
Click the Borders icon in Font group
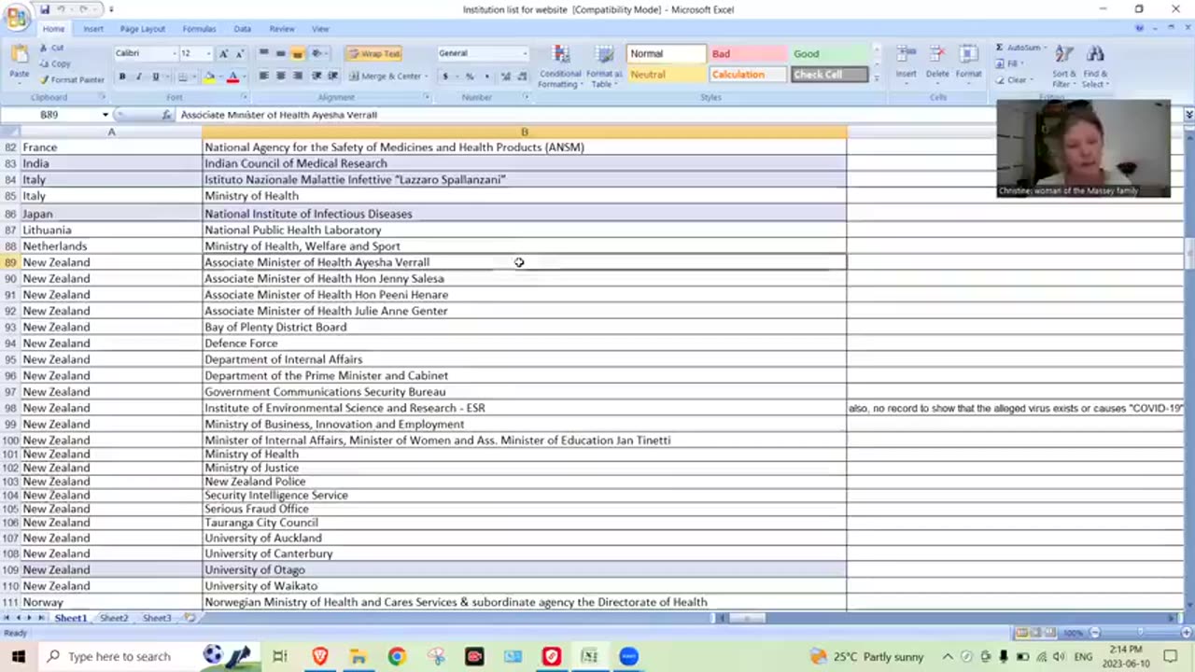coord(183,77)
